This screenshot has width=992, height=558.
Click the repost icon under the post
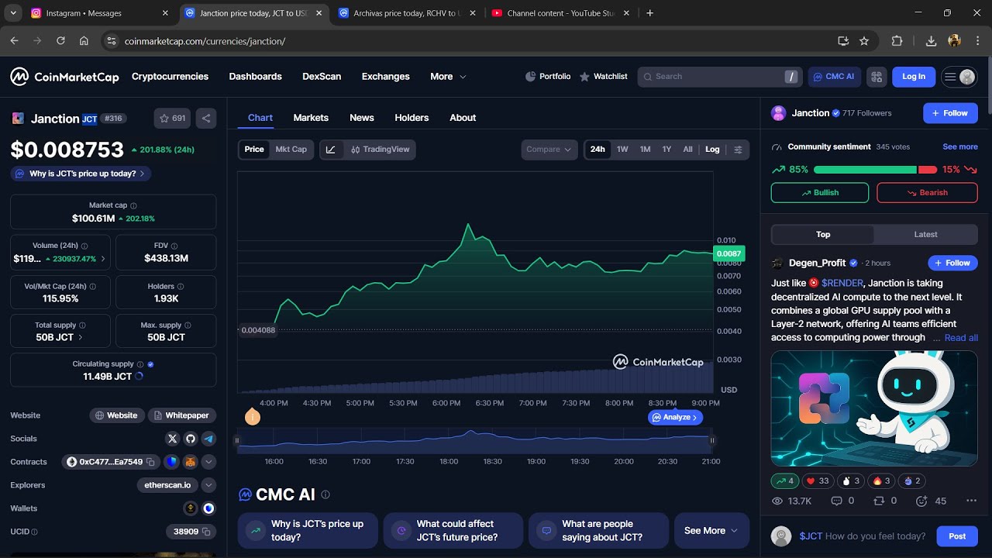pyautogui.click(x=879, y=501)
